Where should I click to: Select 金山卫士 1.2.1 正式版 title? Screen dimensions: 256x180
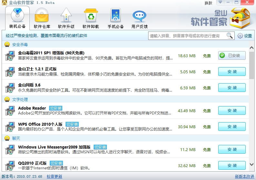click(x=37, y=69)
